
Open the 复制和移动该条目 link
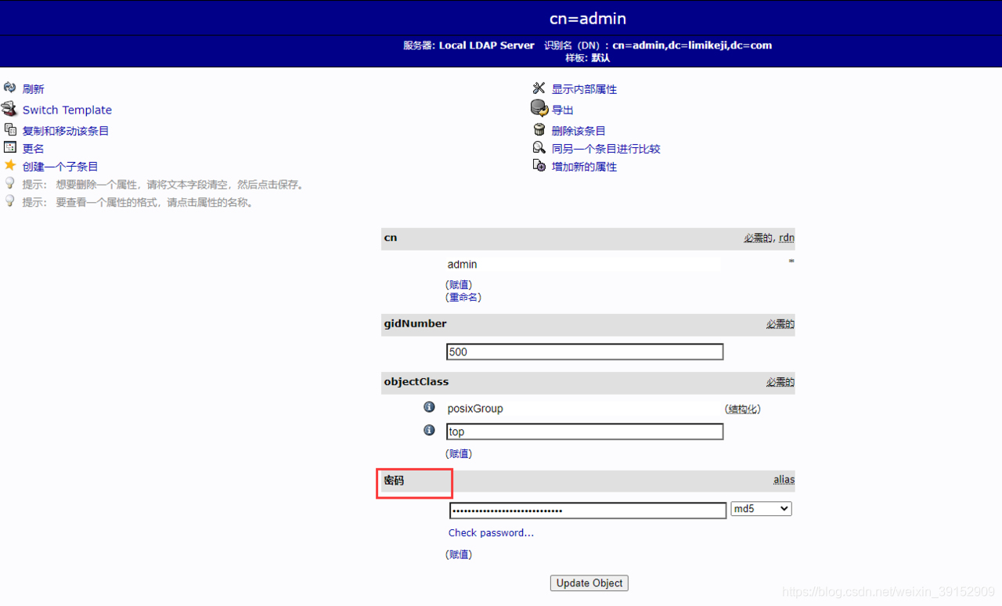tap(66, 131)
